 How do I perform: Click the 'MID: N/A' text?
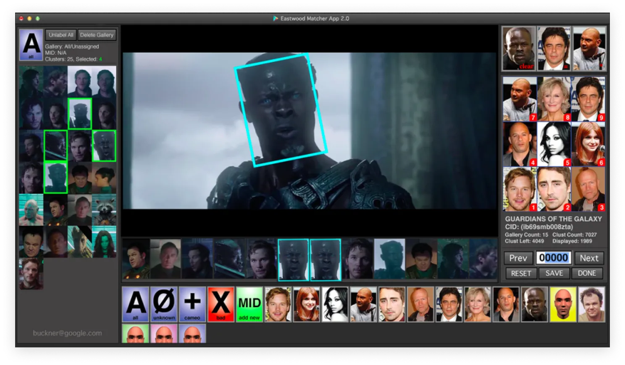pos(56,53)
